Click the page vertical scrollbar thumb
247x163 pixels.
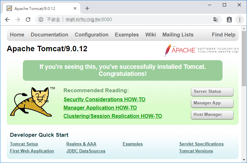pyautogui.click(x=244, y=58)
